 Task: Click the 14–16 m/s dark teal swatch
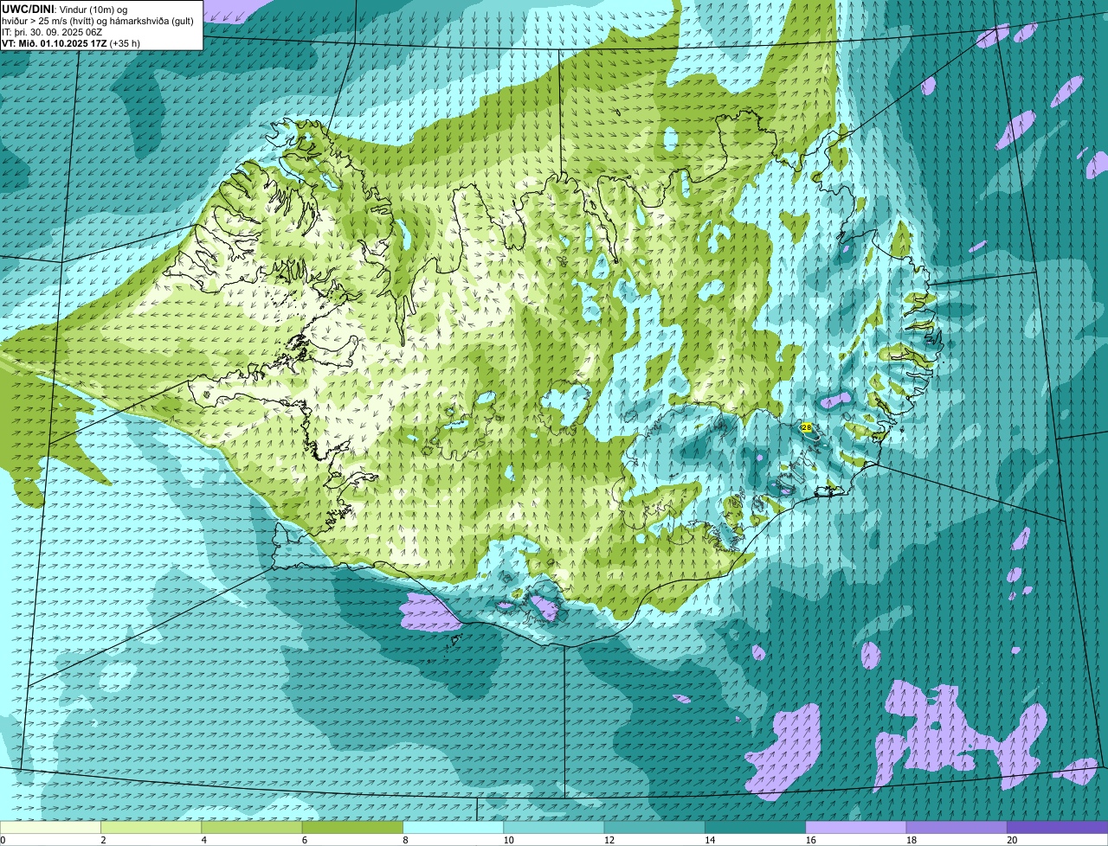[756, 828]
